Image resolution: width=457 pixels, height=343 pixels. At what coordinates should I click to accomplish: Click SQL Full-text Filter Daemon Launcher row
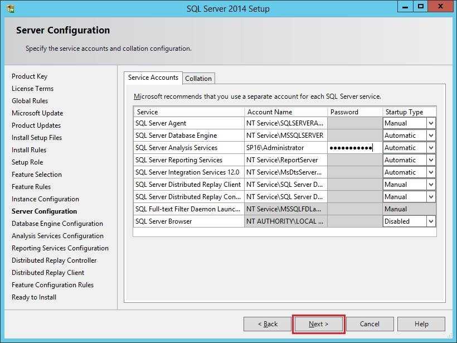pos(189,209)
